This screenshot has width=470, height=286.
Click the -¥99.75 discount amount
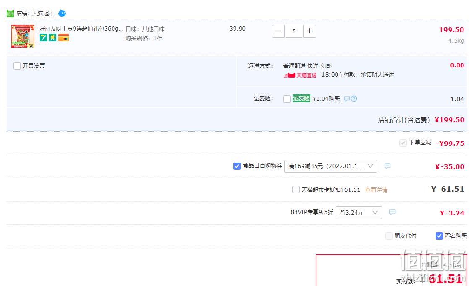(450, 143)
